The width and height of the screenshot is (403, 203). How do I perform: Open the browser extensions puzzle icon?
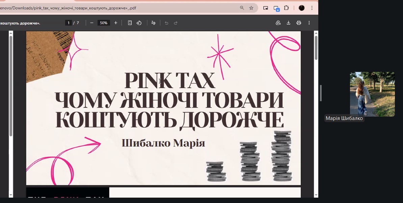pos(287,8)
